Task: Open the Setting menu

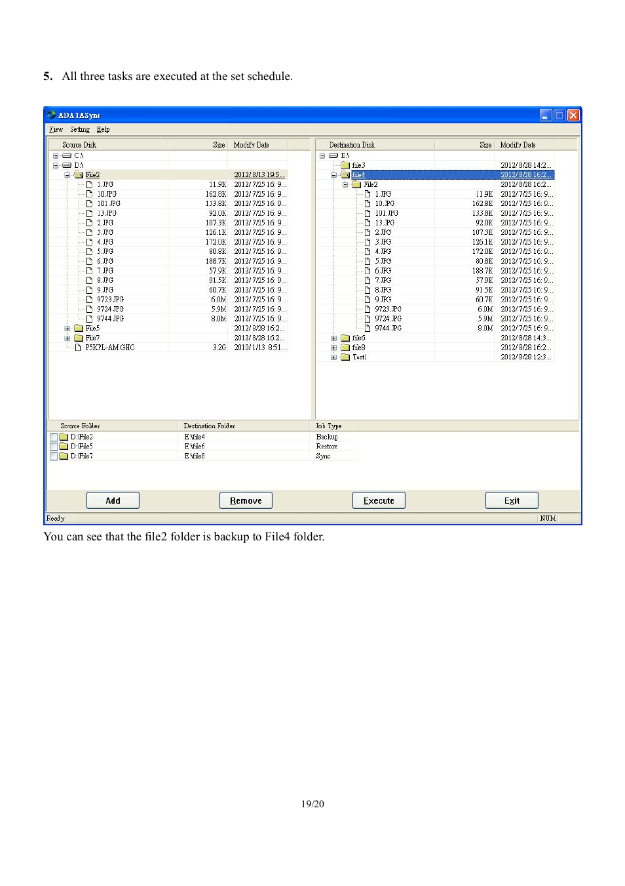Action: pyautogui.click(x=80, y=130)
